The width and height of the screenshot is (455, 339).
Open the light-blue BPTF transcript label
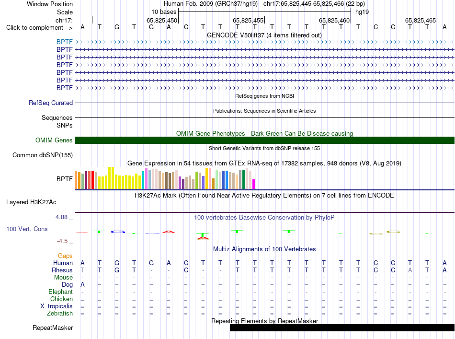pos(65,42)
